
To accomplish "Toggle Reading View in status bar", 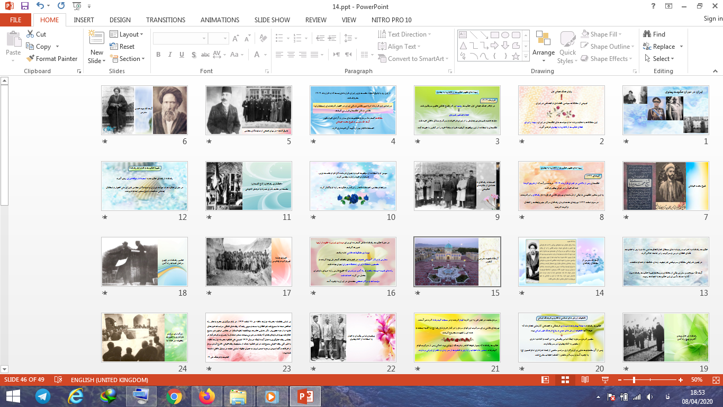I will click(x=585, y=380).
